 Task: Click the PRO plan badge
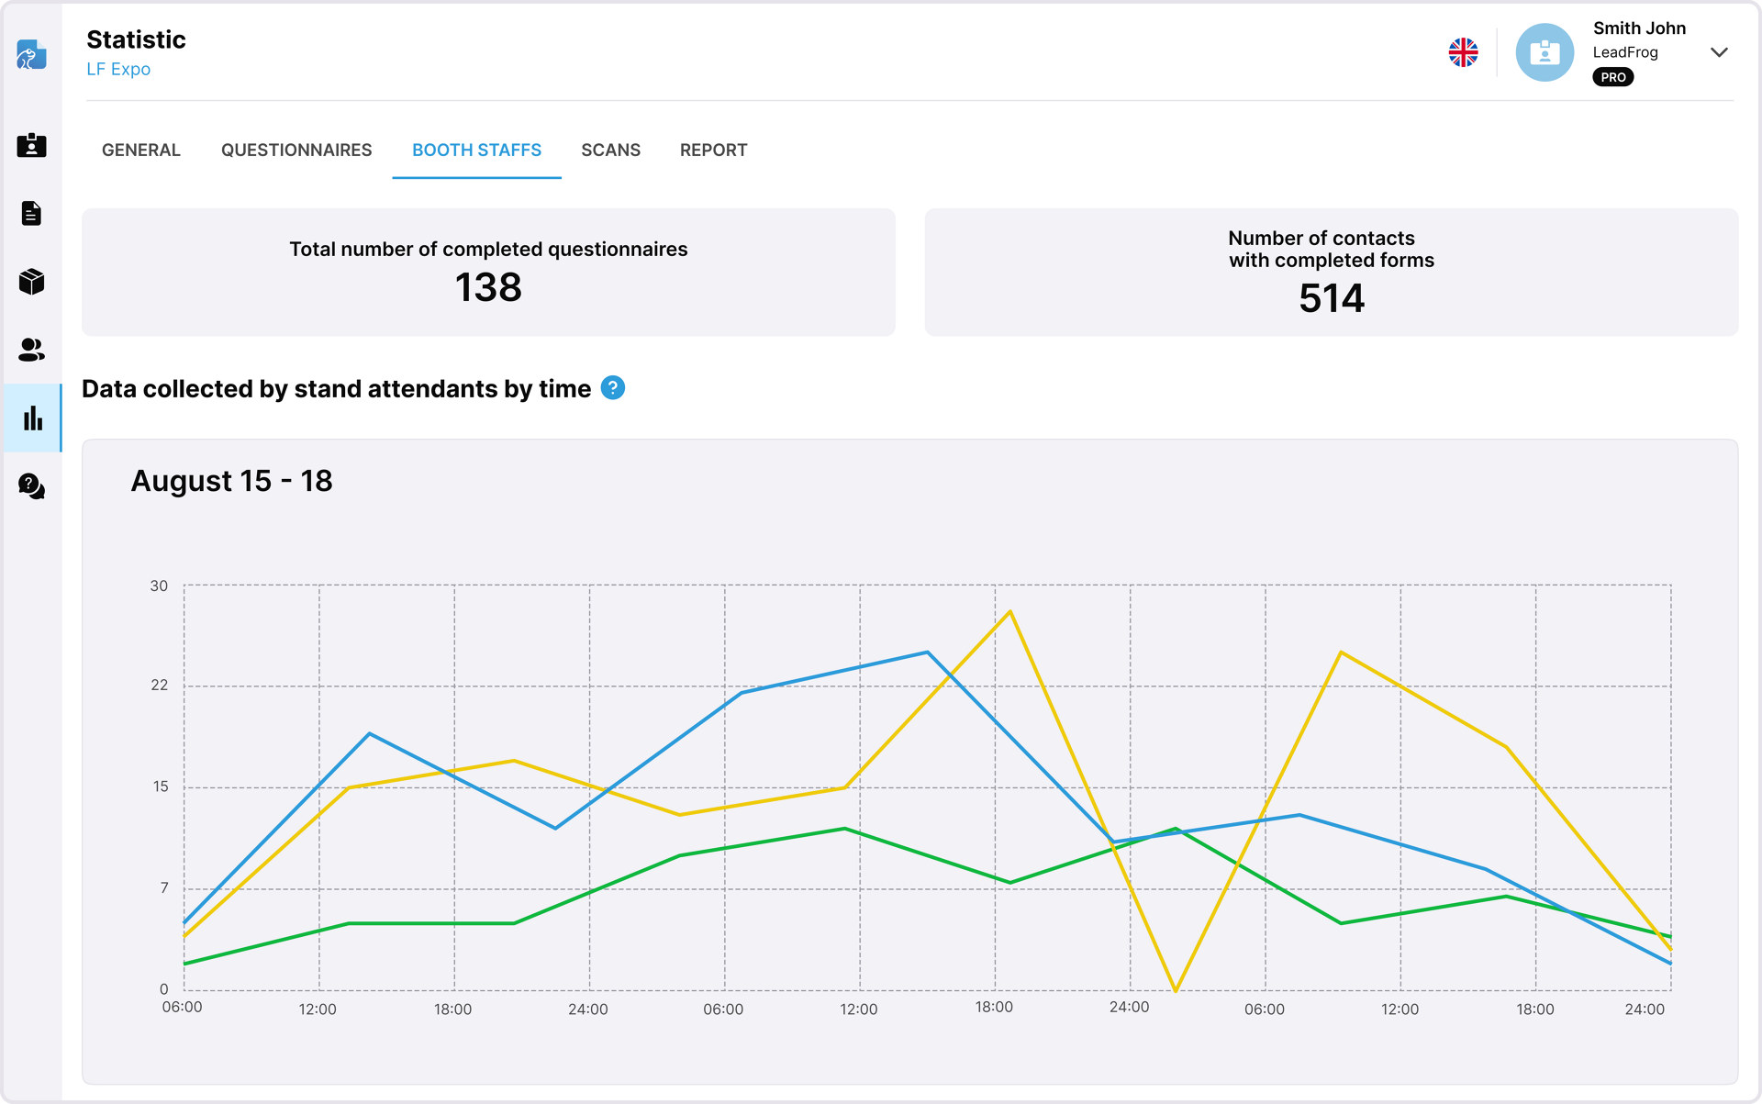[1612, 77]
